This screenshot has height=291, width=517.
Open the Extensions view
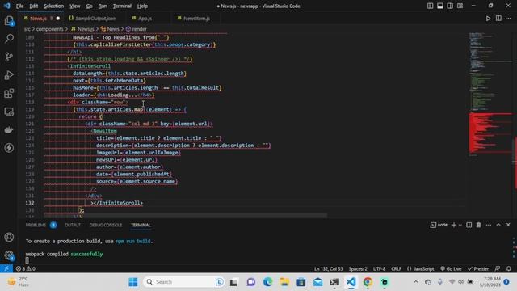pyautogui.click(x=9, y=94)
